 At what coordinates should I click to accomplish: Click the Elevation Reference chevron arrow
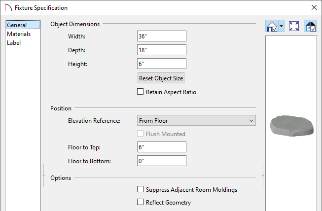click(251, 121)
